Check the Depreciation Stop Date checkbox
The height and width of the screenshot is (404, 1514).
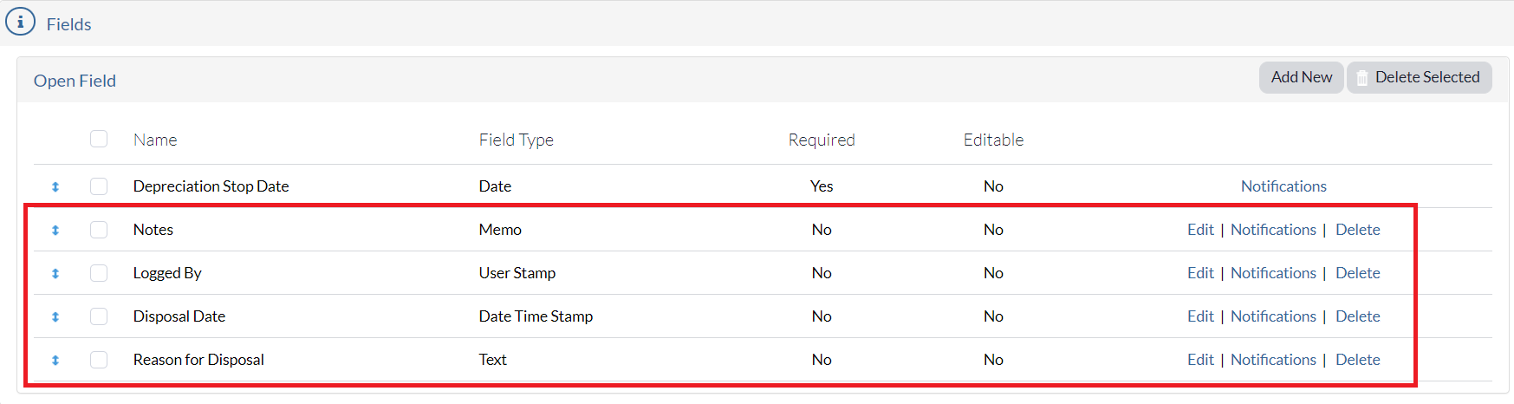point(99,186)
